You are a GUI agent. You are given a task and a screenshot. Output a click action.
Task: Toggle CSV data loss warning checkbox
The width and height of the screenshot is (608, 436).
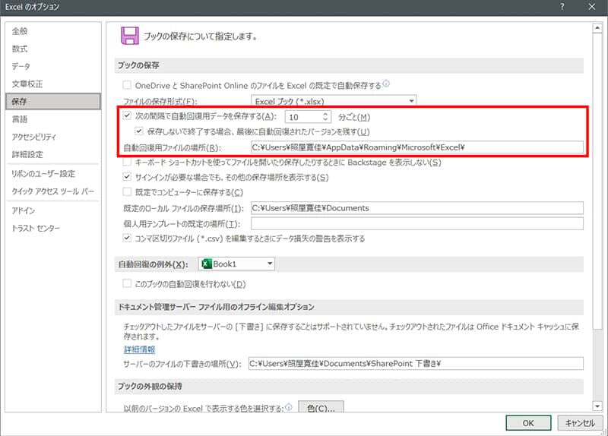coord(127,238)
